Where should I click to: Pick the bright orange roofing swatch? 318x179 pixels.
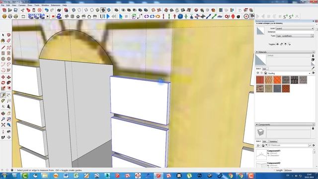coord(277,80)
